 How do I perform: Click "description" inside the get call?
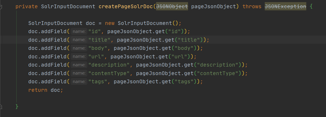click(x=218, y=65)
